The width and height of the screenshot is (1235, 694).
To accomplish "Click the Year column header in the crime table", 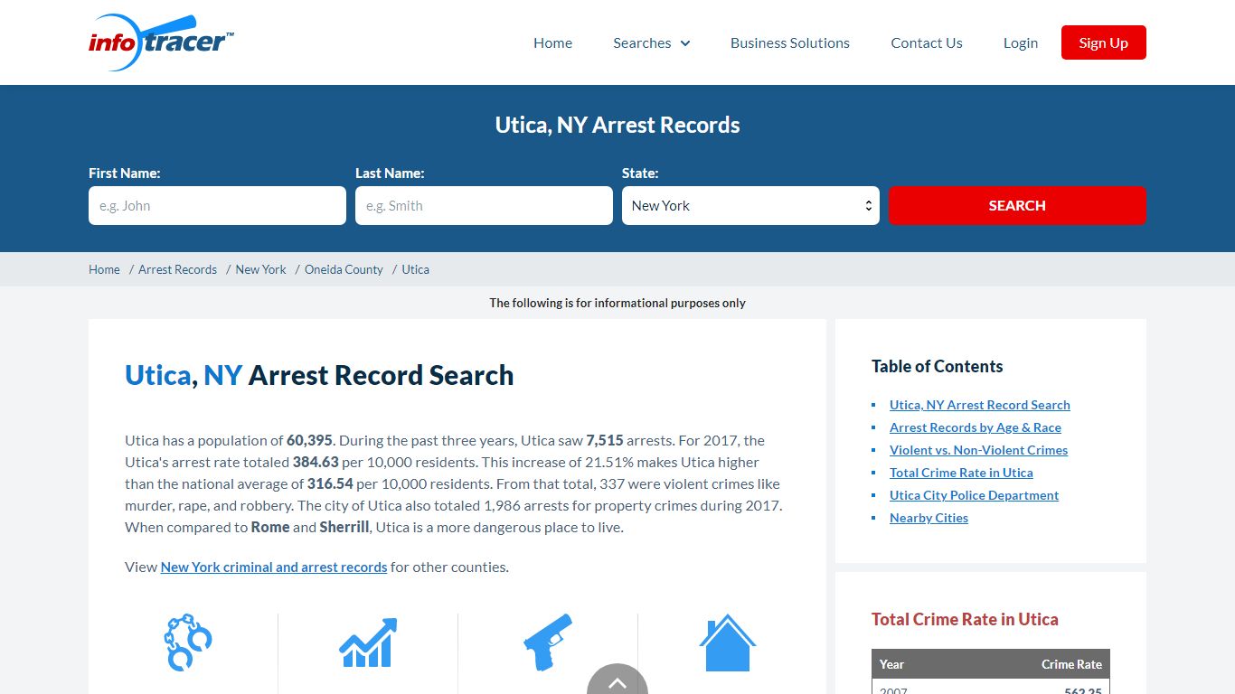I will (x=891, y=664).
